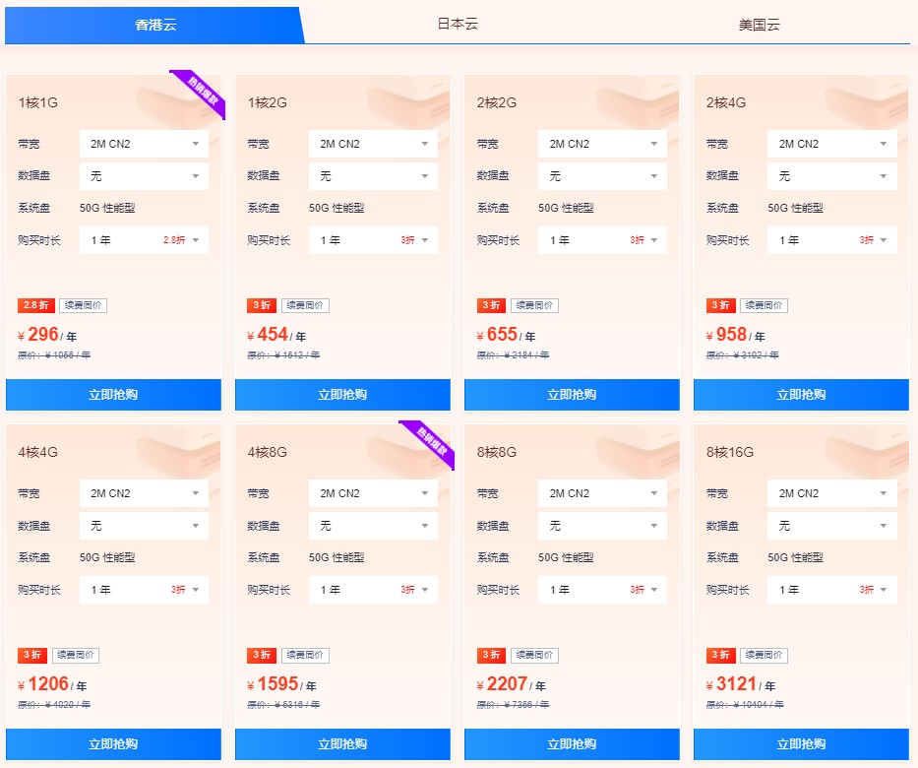The image size is (918, 768).
Task: Click 50G 性能型 text in 1核2G card
Action: point(337,208)
